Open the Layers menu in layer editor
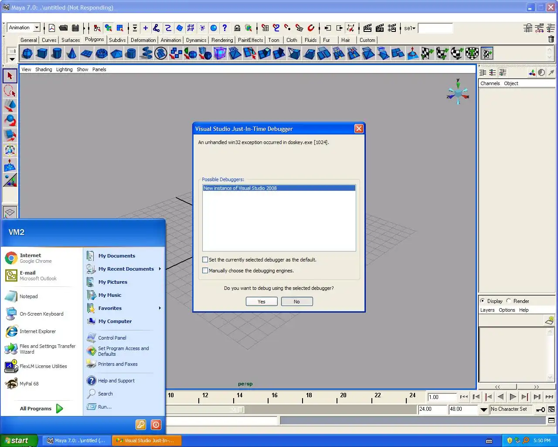Viewport: 558px width, 447px height. 487,310
